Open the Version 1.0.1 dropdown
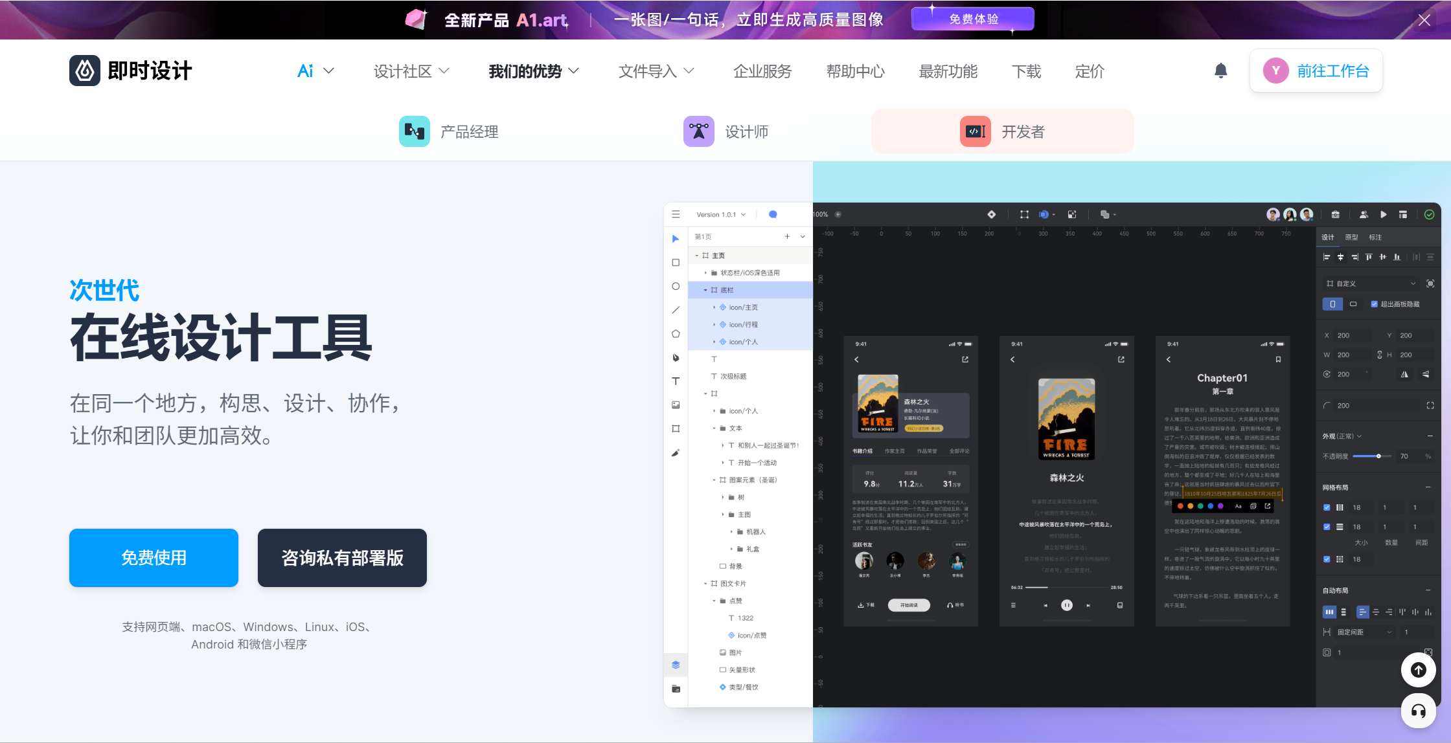 [720, 214]
